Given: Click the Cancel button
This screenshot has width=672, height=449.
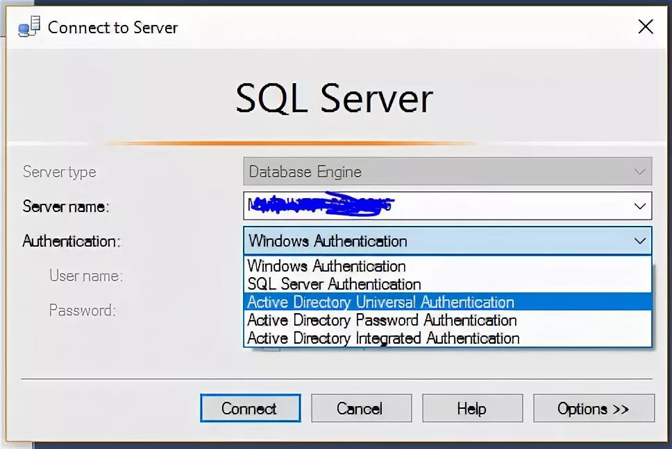Looking at the screenshot, I should (361, 408).
